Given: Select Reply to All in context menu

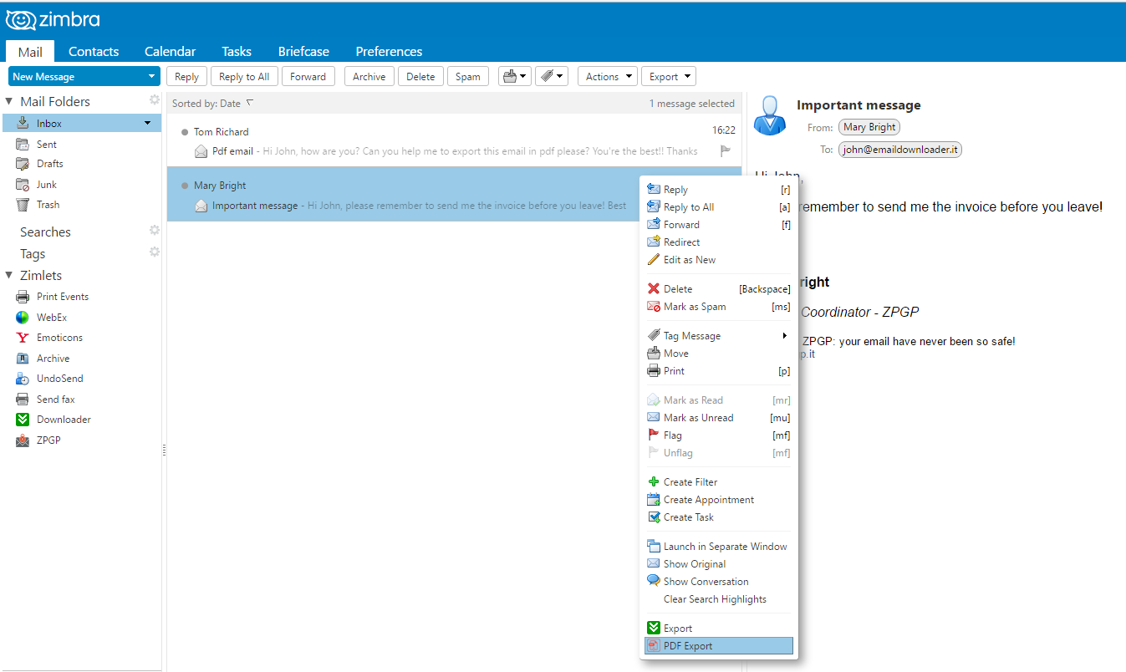Looking at the screenshot, I should point(719,207).
